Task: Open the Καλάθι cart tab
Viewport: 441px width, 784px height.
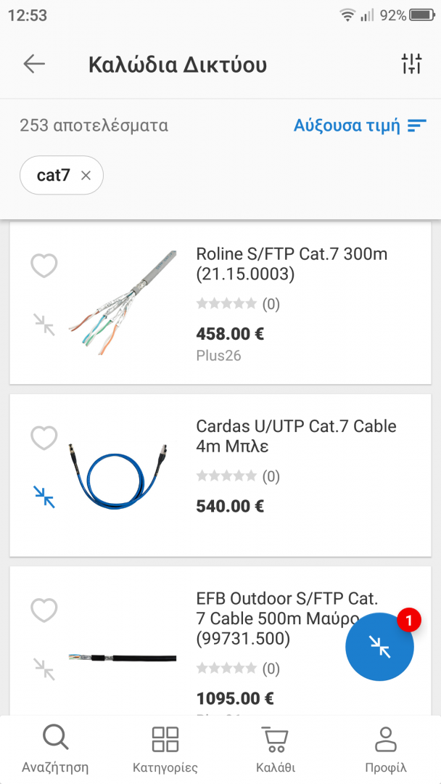Action: (276, 748)
